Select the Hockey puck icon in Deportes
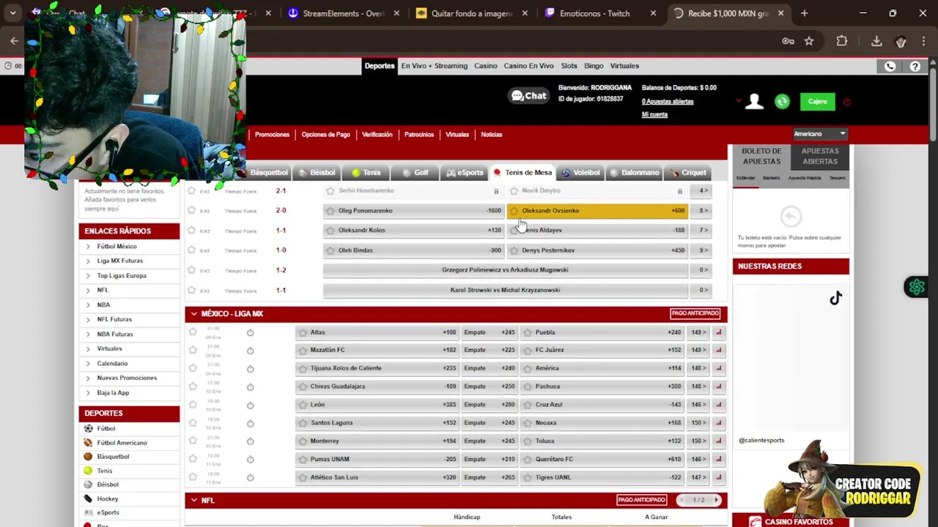The width and height of the screenshot is (938, 527). coord(88,498)
